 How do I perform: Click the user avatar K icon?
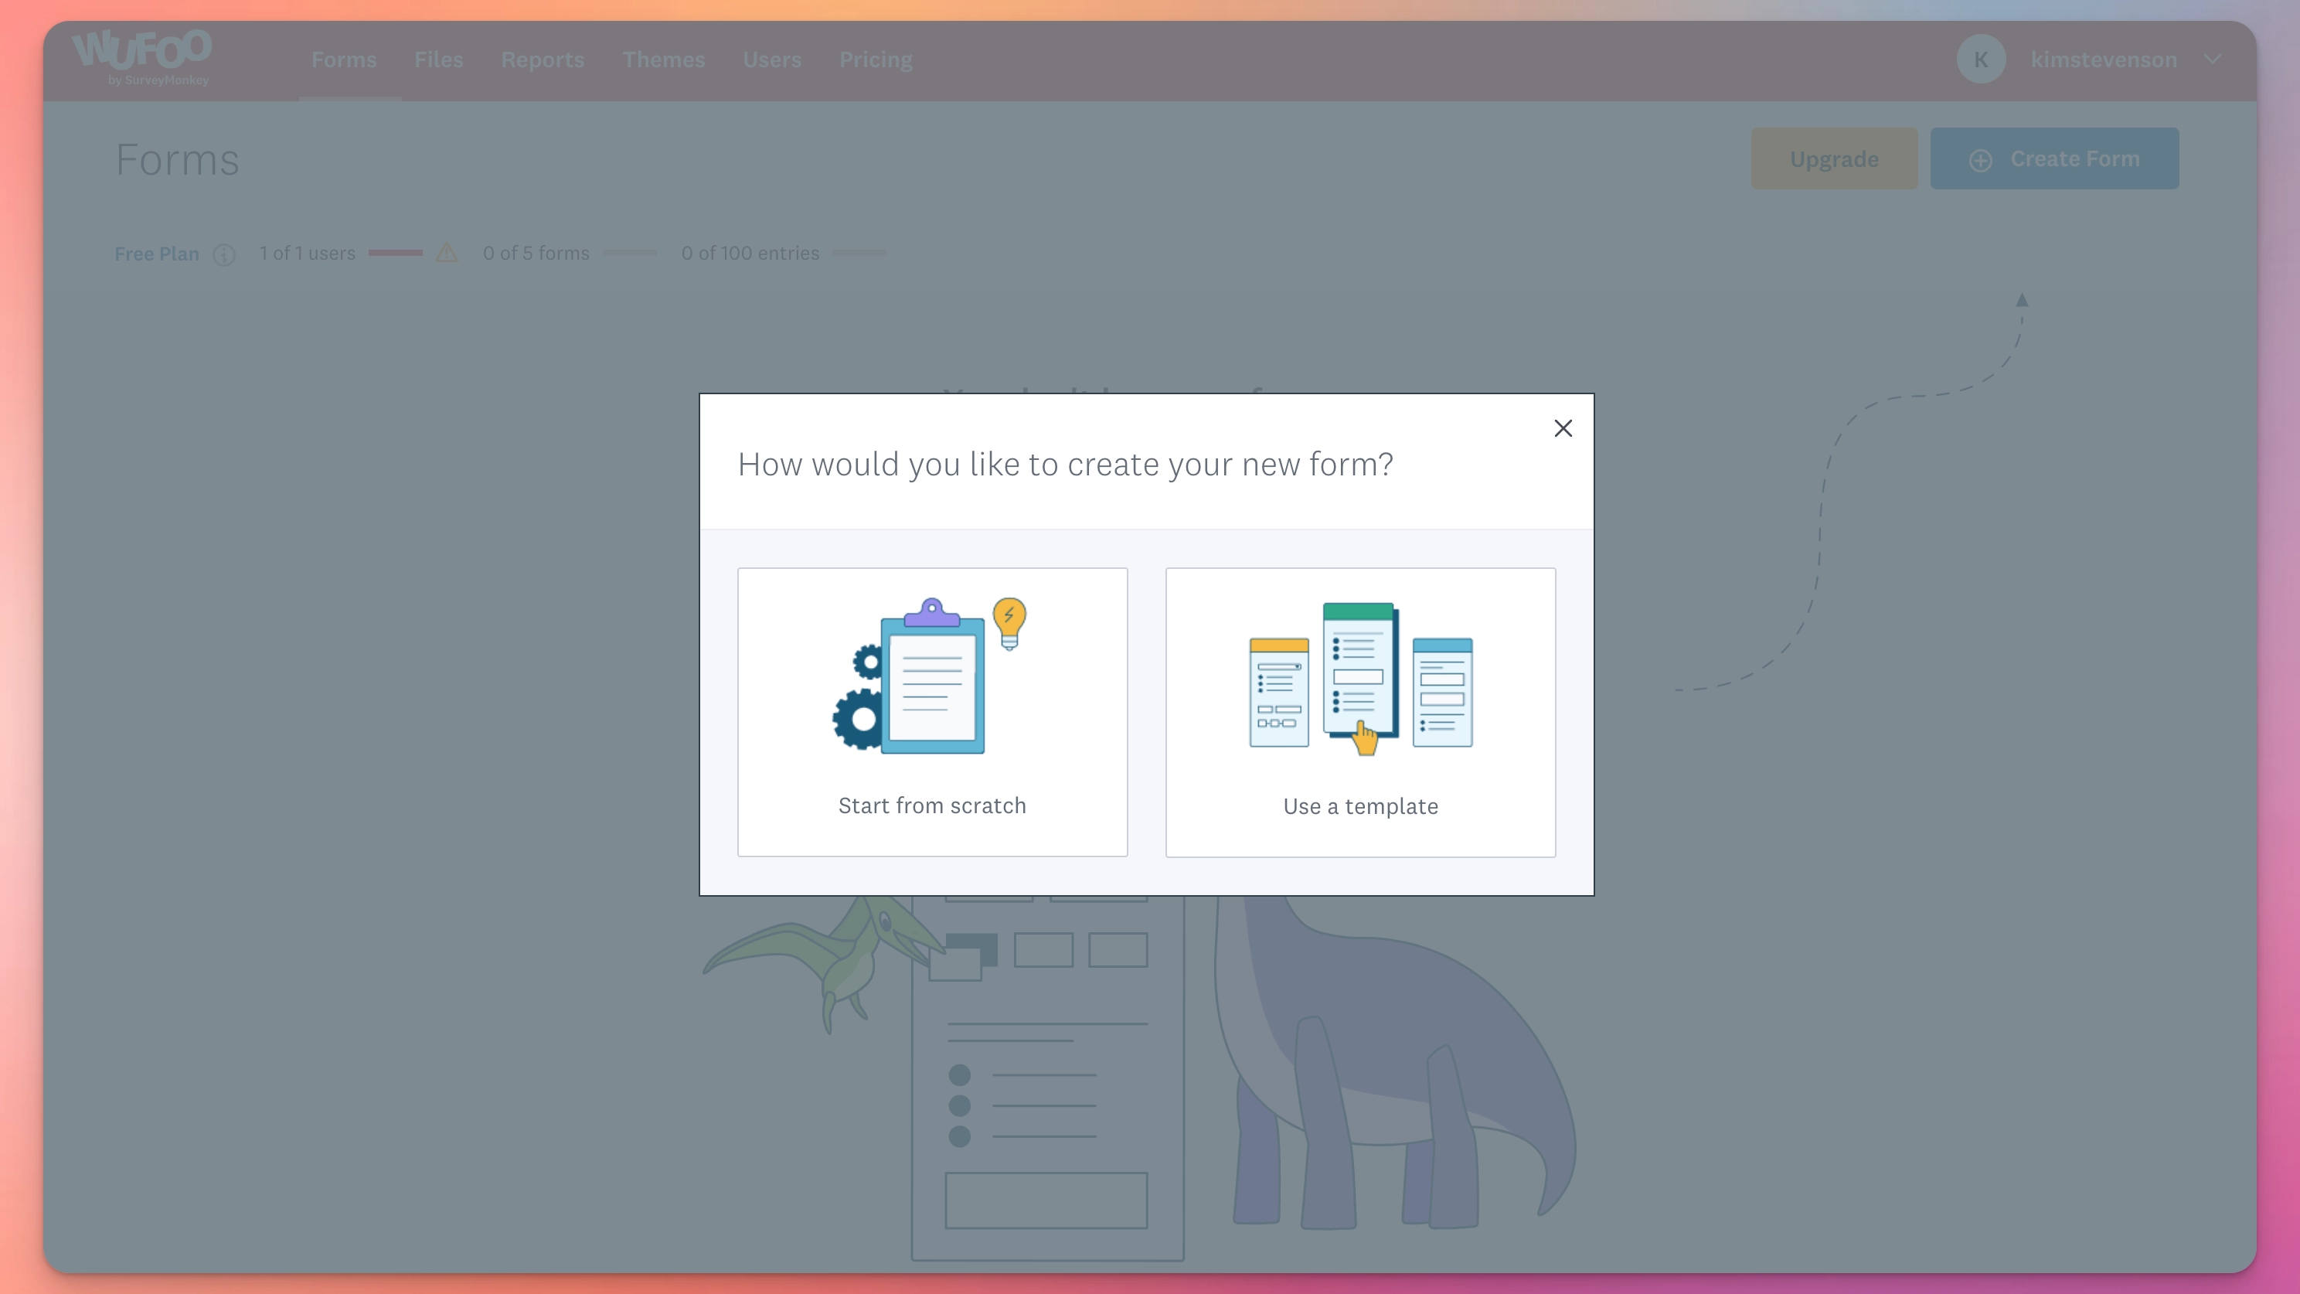tap(1981, 60)
